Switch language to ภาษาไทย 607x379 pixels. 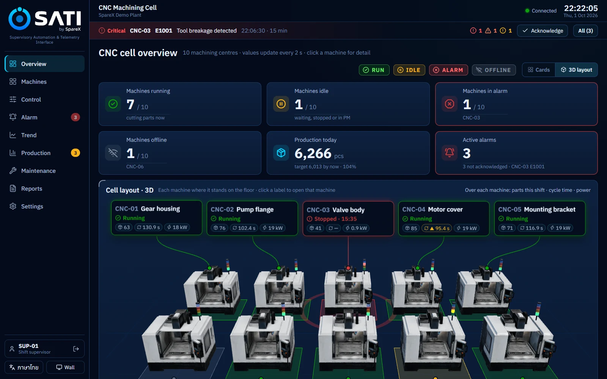(24, 367)
